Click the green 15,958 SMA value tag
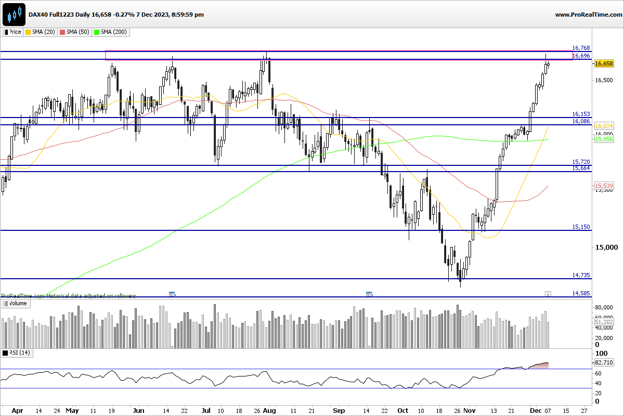 point(604,139)
